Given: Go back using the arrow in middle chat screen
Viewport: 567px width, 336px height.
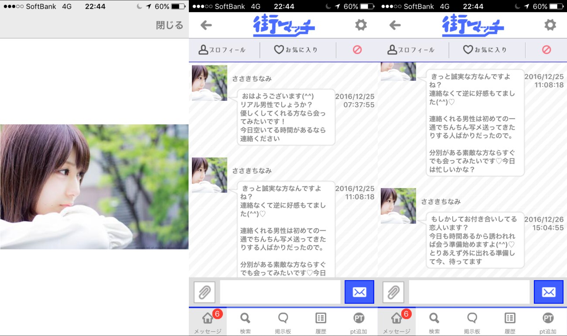Looking at the screenshot, I should [206, 25].
